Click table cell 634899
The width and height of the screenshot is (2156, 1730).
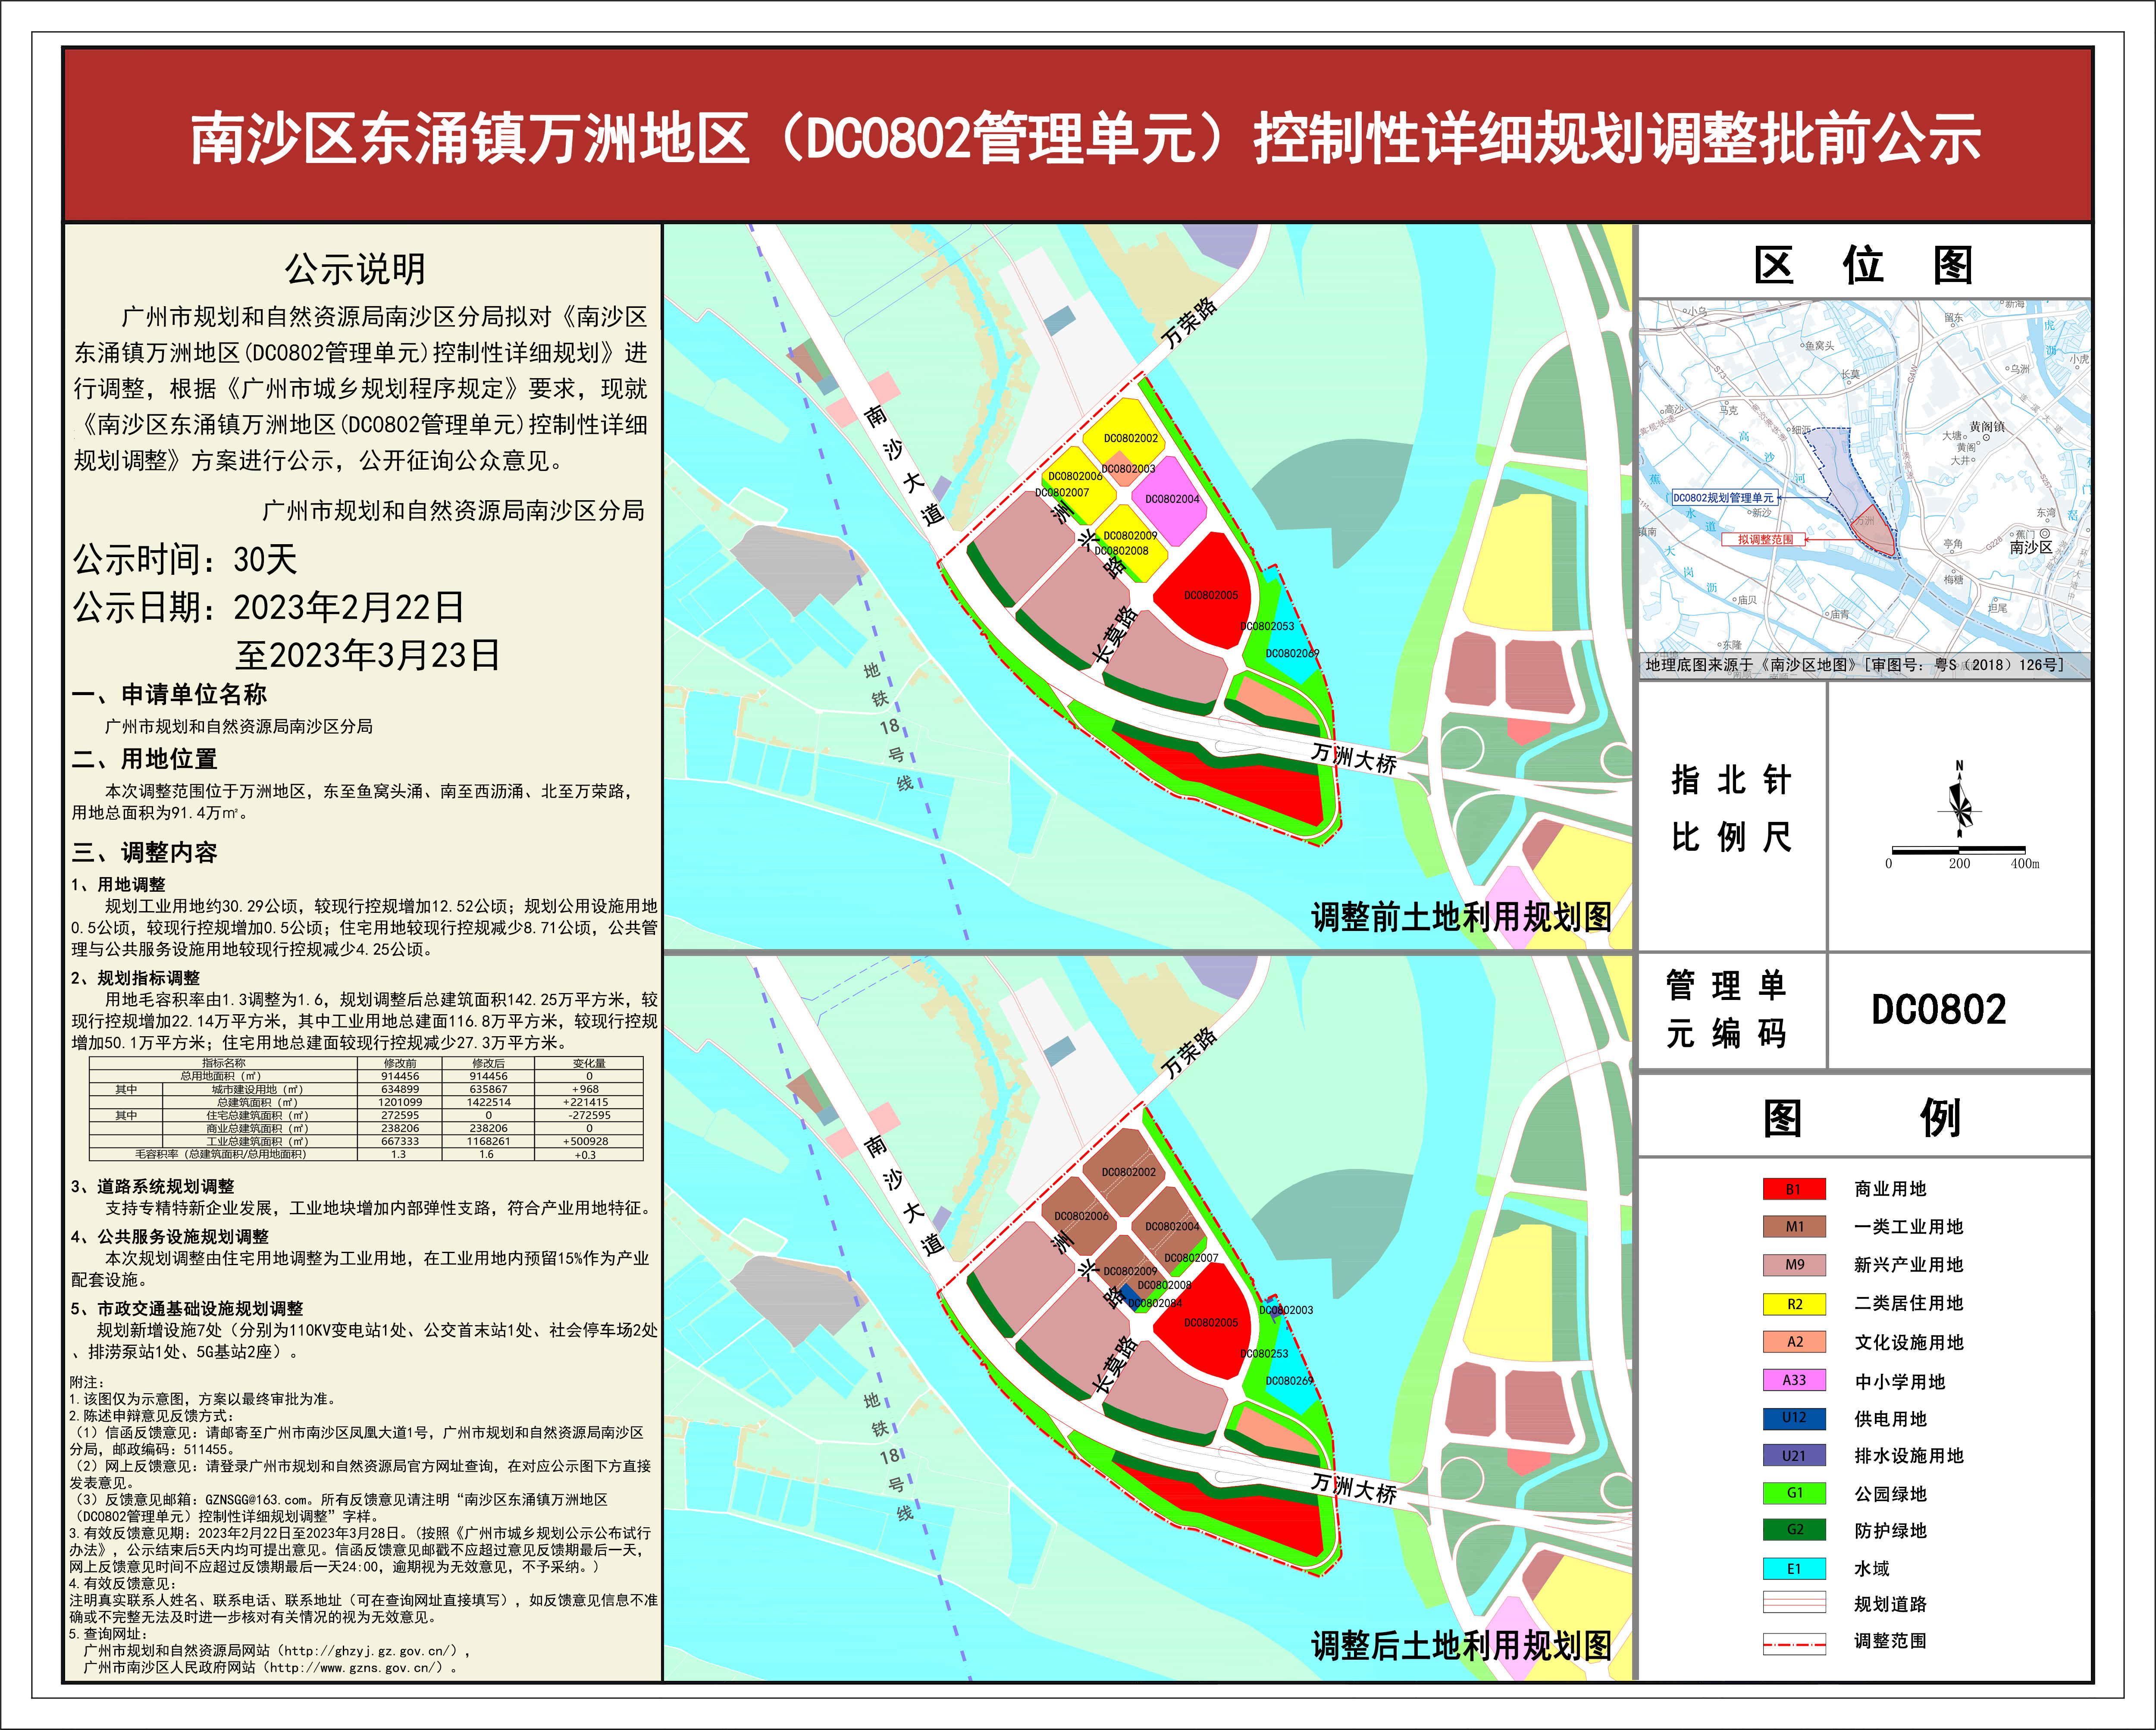(400, 1089)
